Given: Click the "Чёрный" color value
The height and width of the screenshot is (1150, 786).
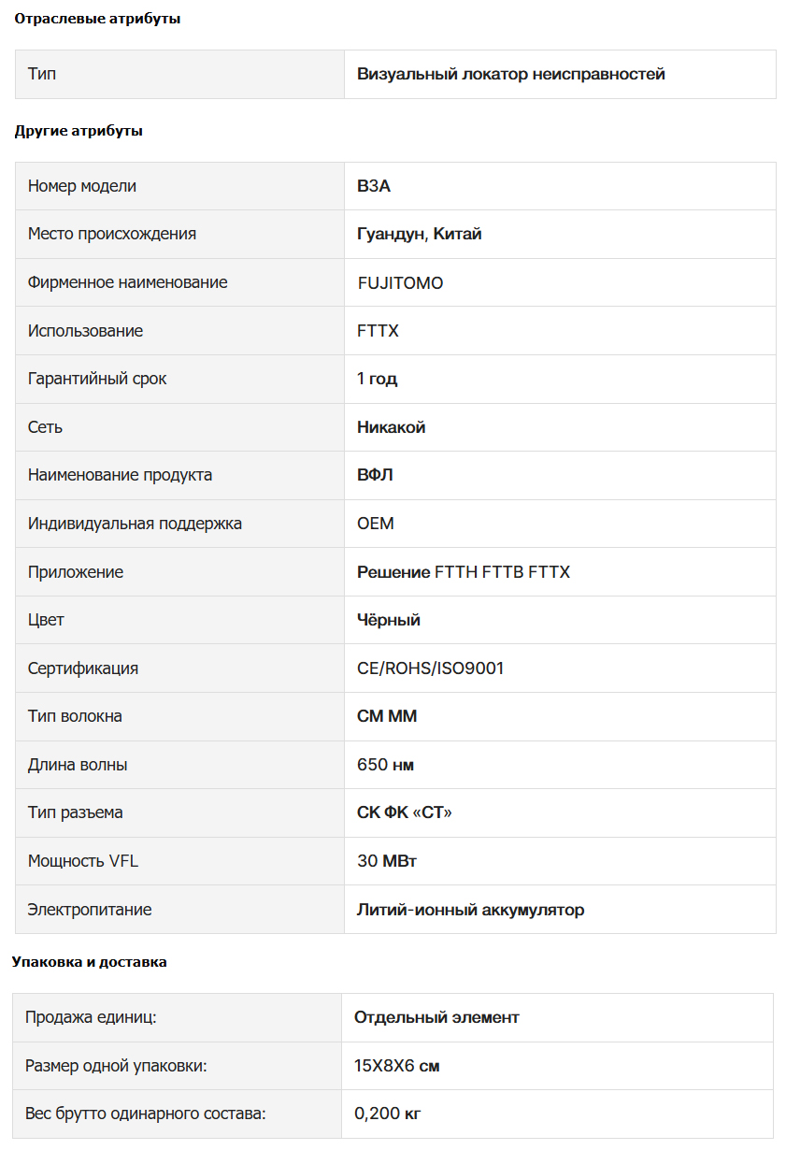Looking at the screenshot, I should pyautogui.click(x=388, y=620).
